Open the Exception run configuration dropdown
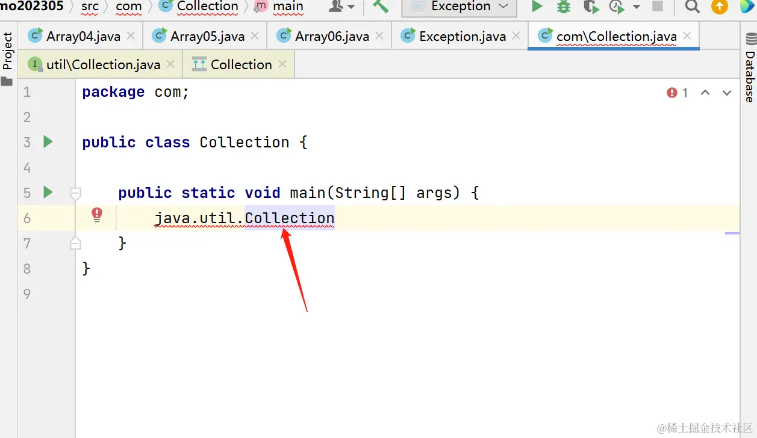Viewport: 757px width, 438px height. click(x=459, y=7)
